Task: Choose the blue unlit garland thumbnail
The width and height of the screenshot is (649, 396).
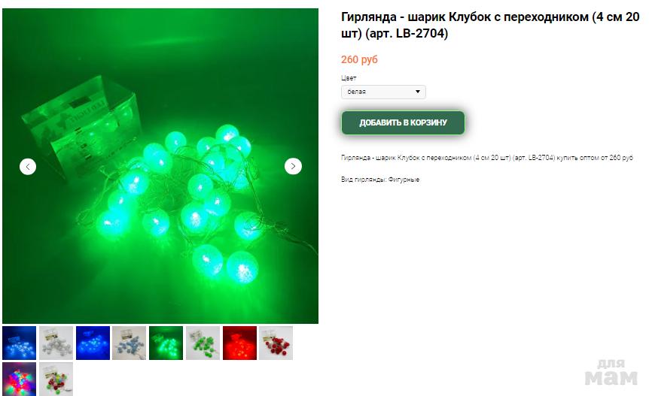Action: coord(129,343)
